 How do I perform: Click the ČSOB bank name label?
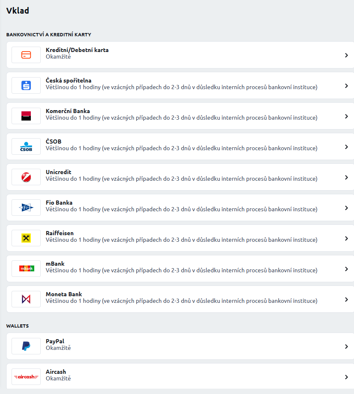[x=54, y=142]
